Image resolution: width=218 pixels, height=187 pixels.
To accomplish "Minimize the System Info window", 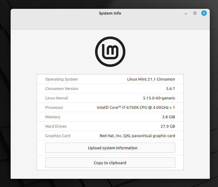I will point(186,13).
